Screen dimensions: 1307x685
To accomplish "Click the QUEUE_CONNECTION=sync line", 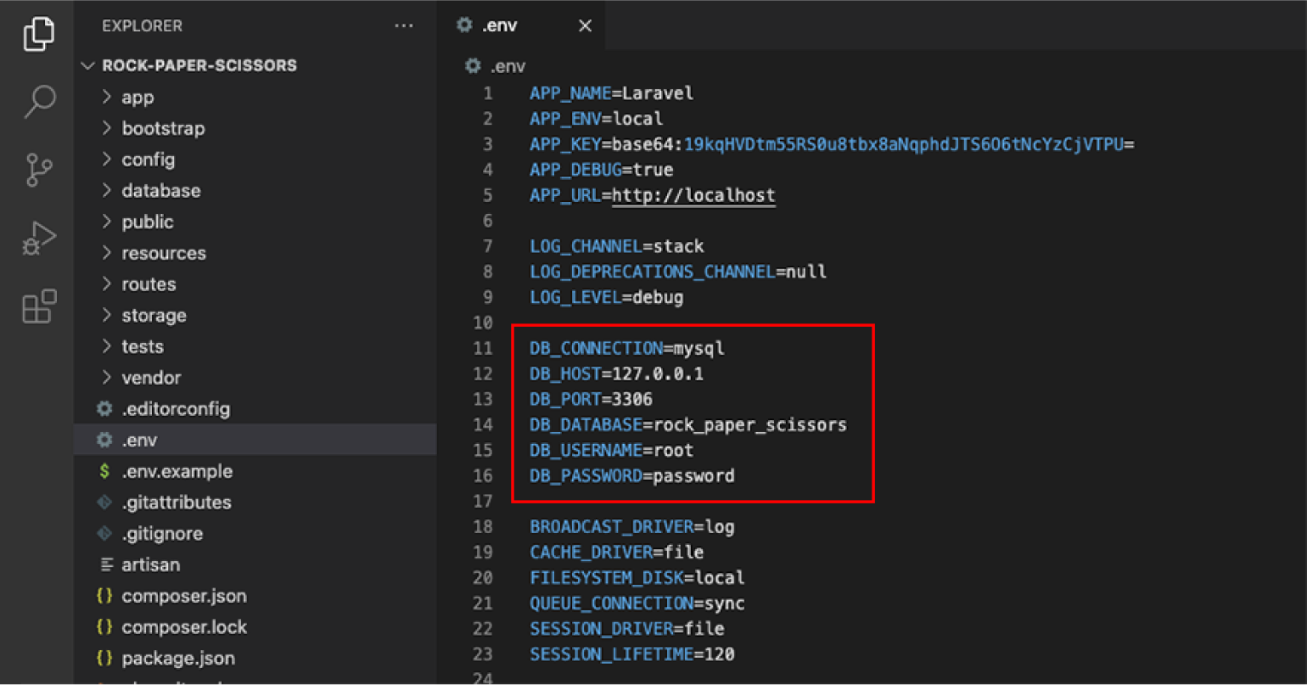I will [637, 603].
